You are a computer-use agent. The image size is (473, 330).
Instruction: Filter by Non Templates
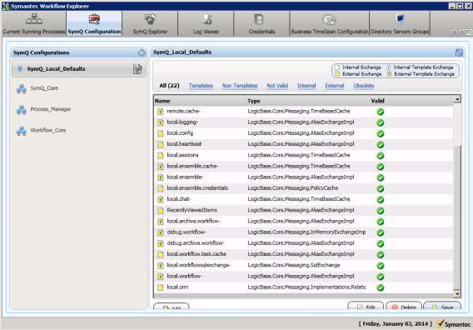coord(240,86)
